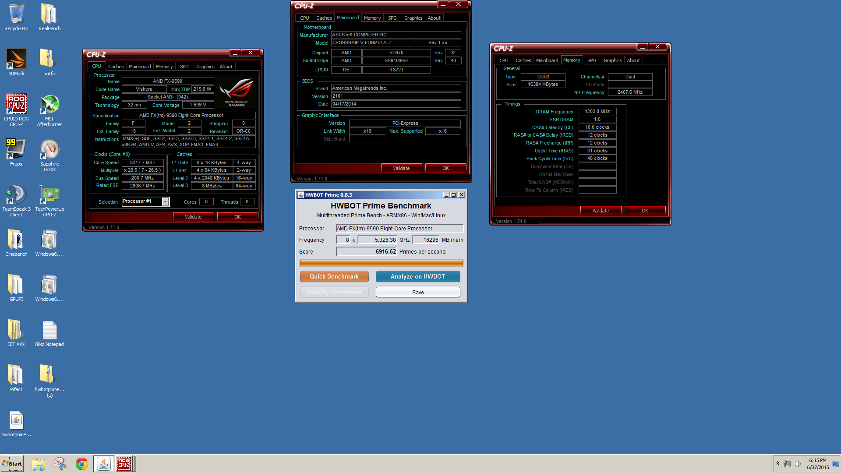The image size is (841, 473).
Task: Open the RealBench folder icon
Action: [49, 18]
